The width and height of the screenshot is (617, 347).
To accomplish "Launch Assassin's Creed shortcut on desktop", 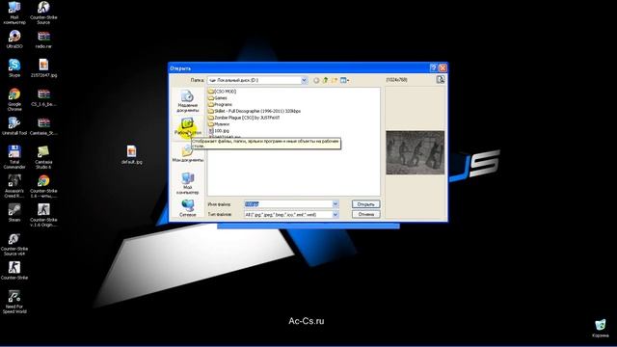I will pyautogui.click(x=14, y=186).
